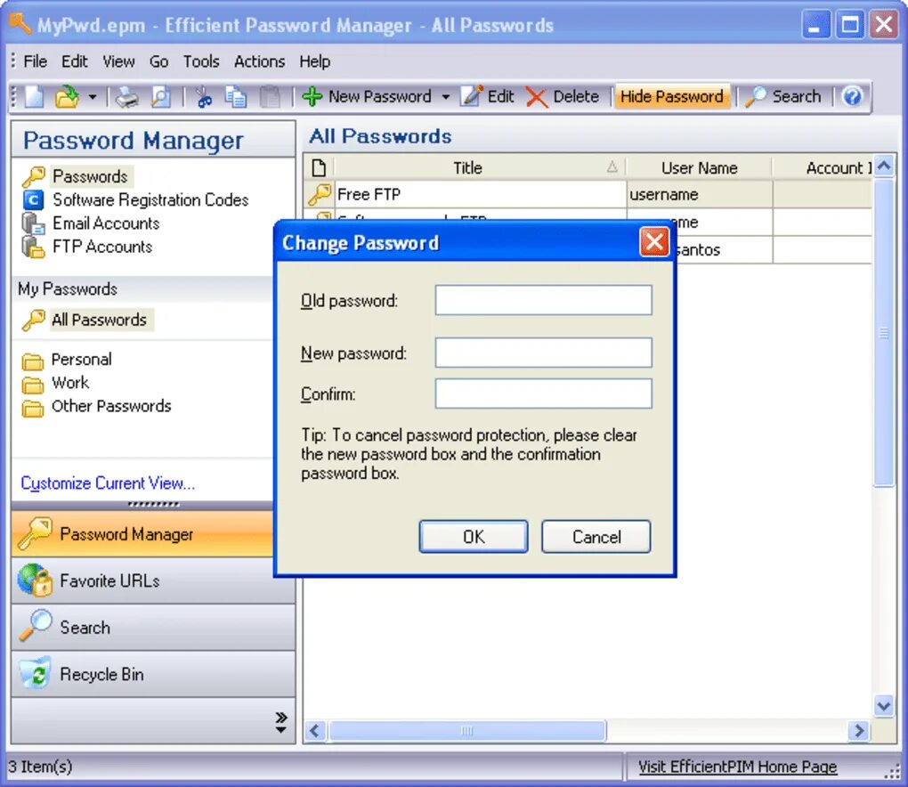Switch to Favorite URLs navigation pane

pyautogui.click(x=153, y=580)
